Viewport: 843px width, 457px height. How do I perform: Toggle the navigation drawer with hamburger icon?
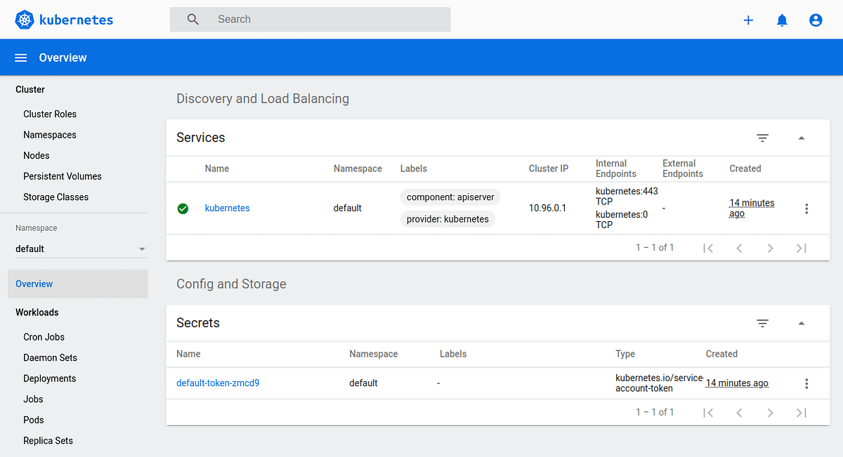pos(20,57)
